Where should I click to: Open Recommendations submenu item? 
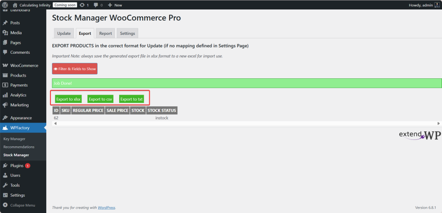tap(19, 147)
